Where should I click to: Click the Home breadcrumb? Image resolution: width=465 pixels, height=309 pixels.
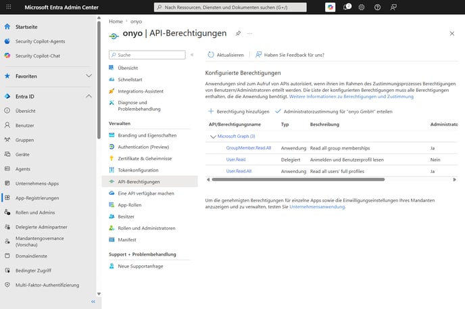click(x=116, y=22)
